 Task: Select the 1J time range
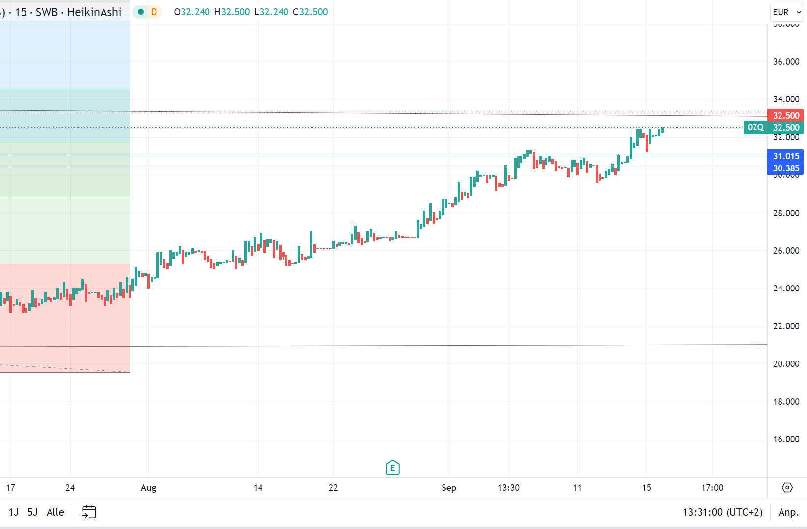coord(14,512)
